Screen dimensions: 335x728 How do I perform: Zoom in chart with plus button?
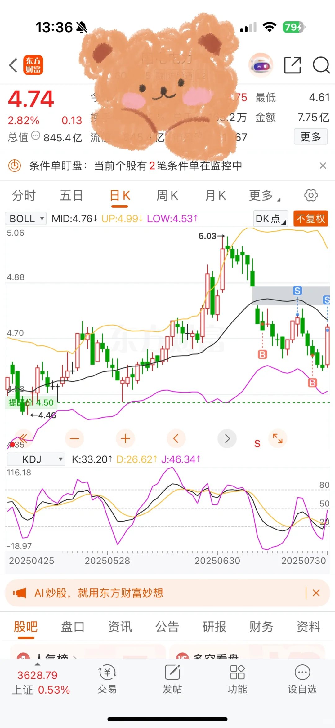pos(125,438)
